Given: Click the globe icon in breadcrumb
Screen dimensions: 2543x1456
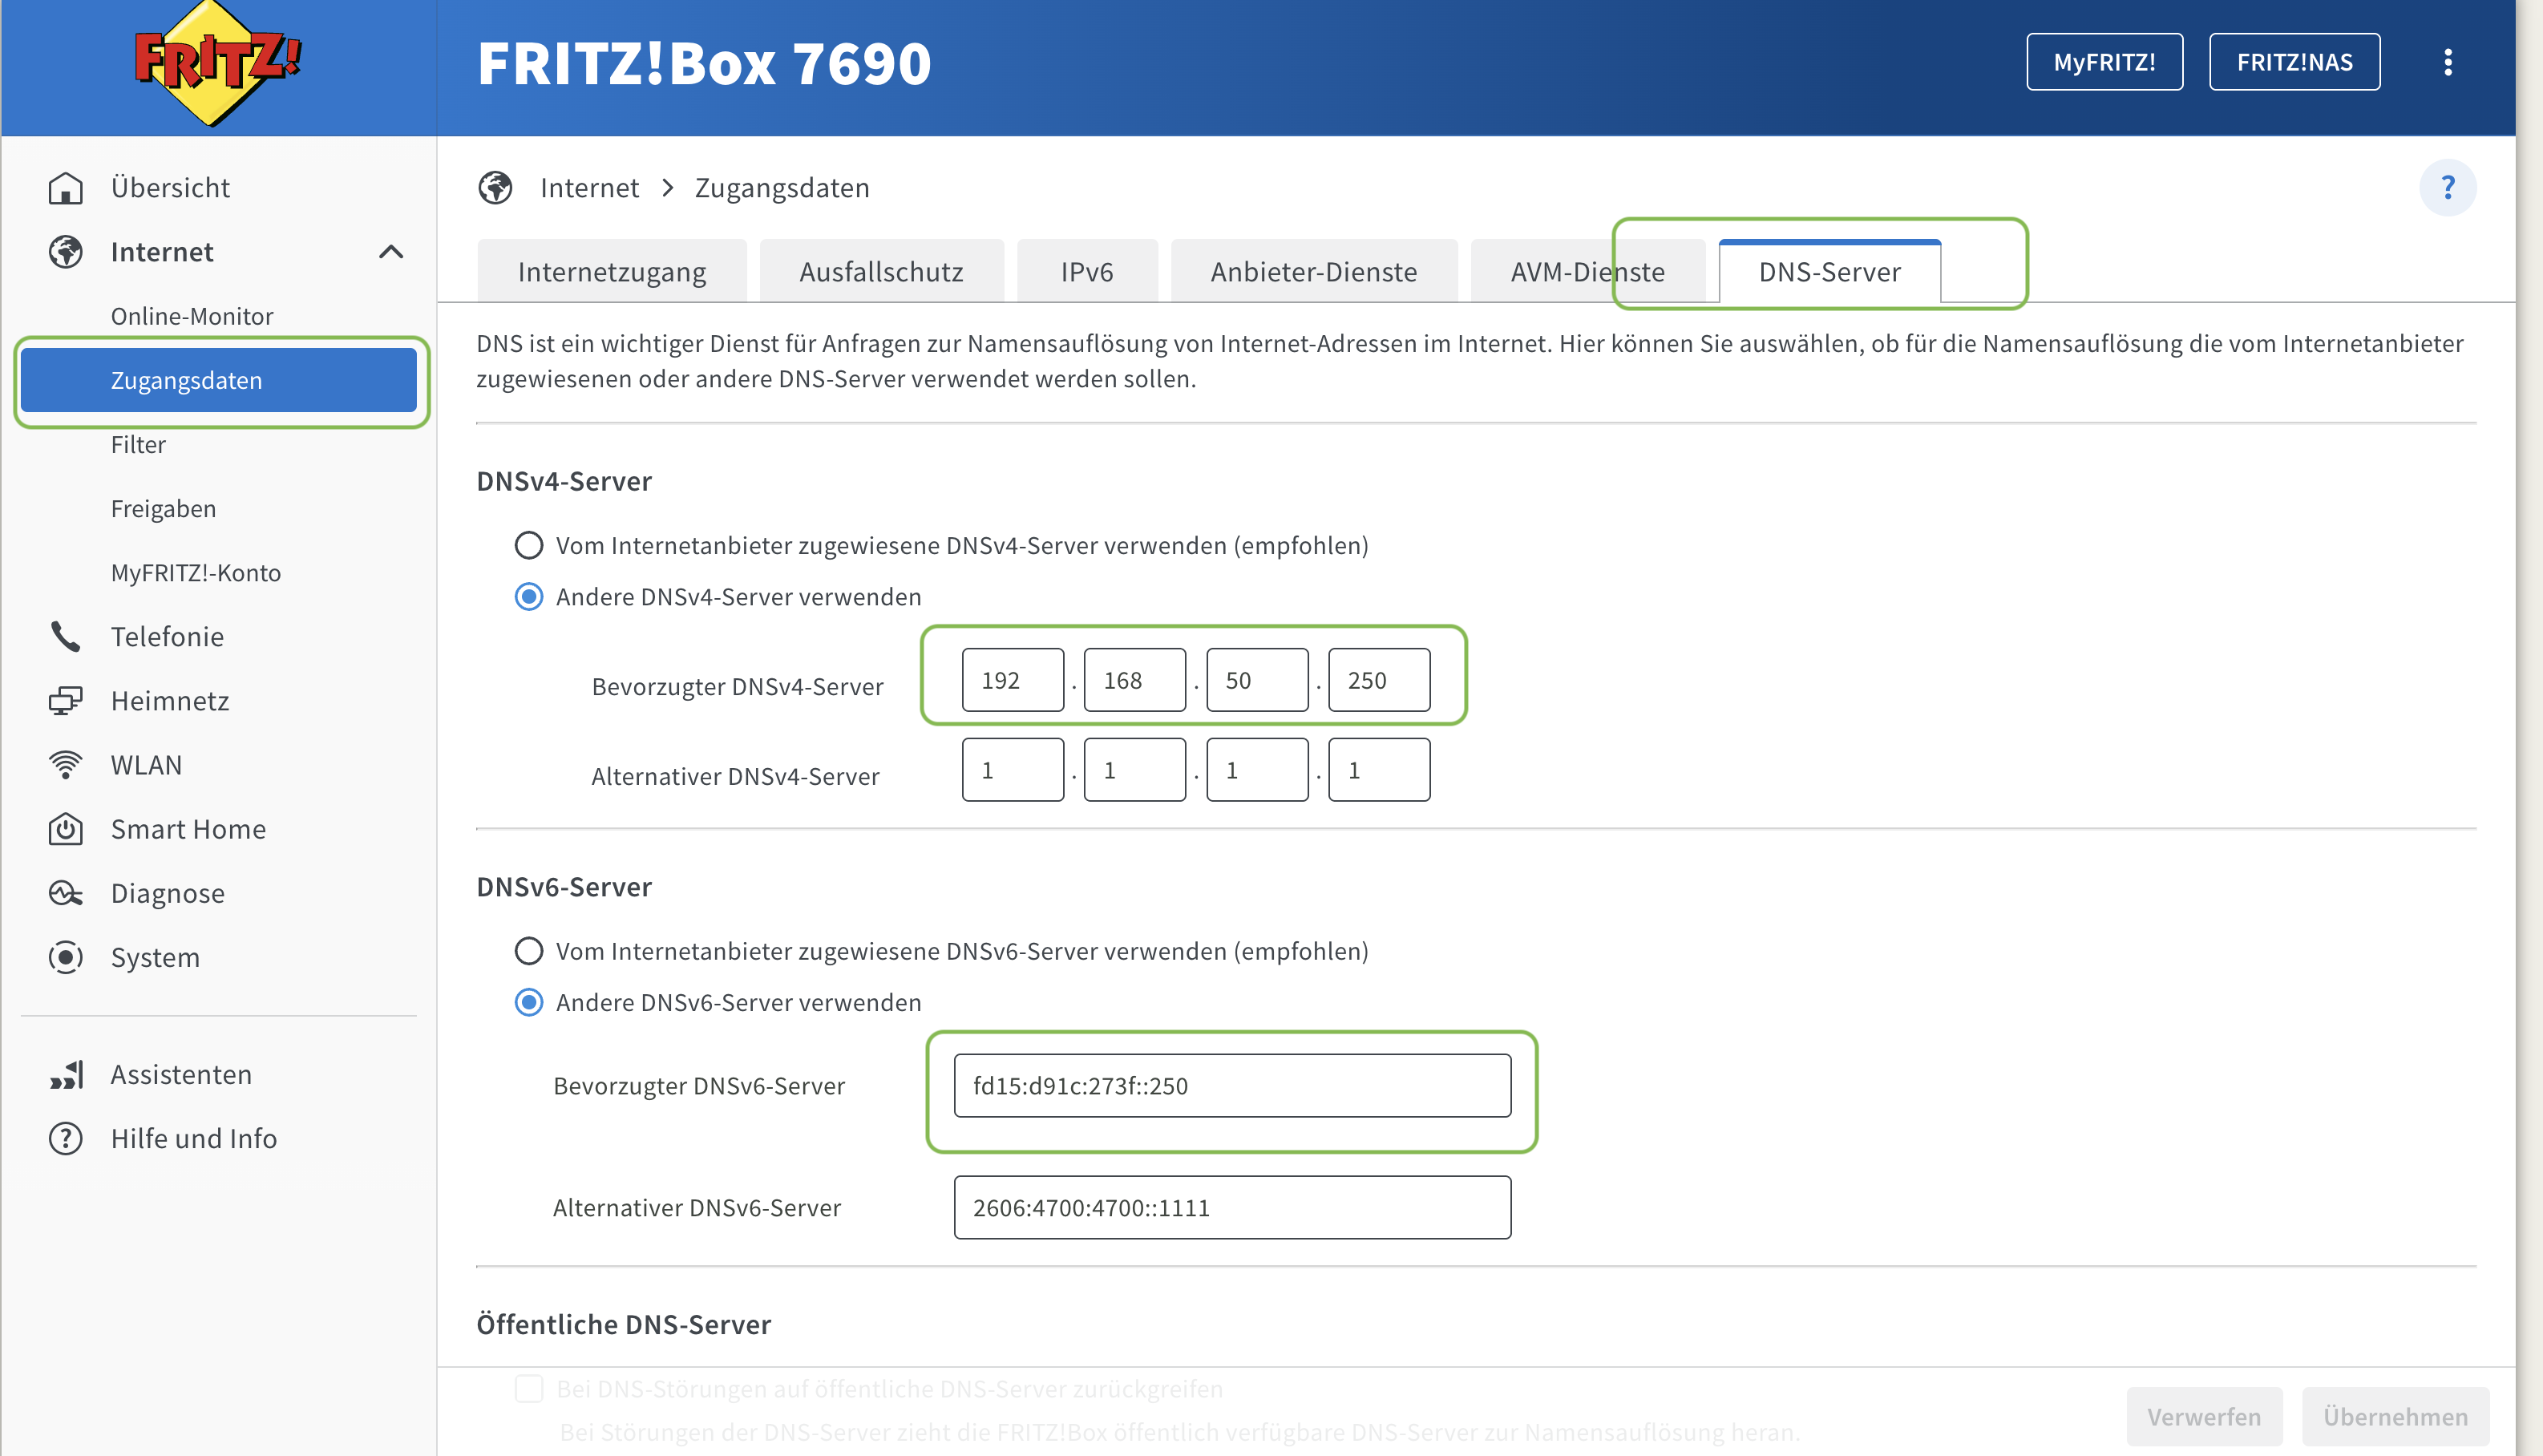Looking at the screenshot, I should pos(495,187).
